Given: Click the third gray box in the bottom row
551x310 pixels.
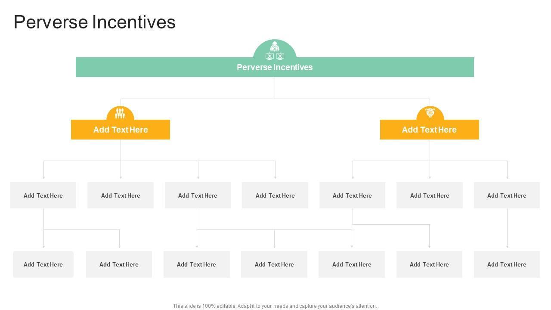Looking at the screenshot, I should [x=196, y=264].
